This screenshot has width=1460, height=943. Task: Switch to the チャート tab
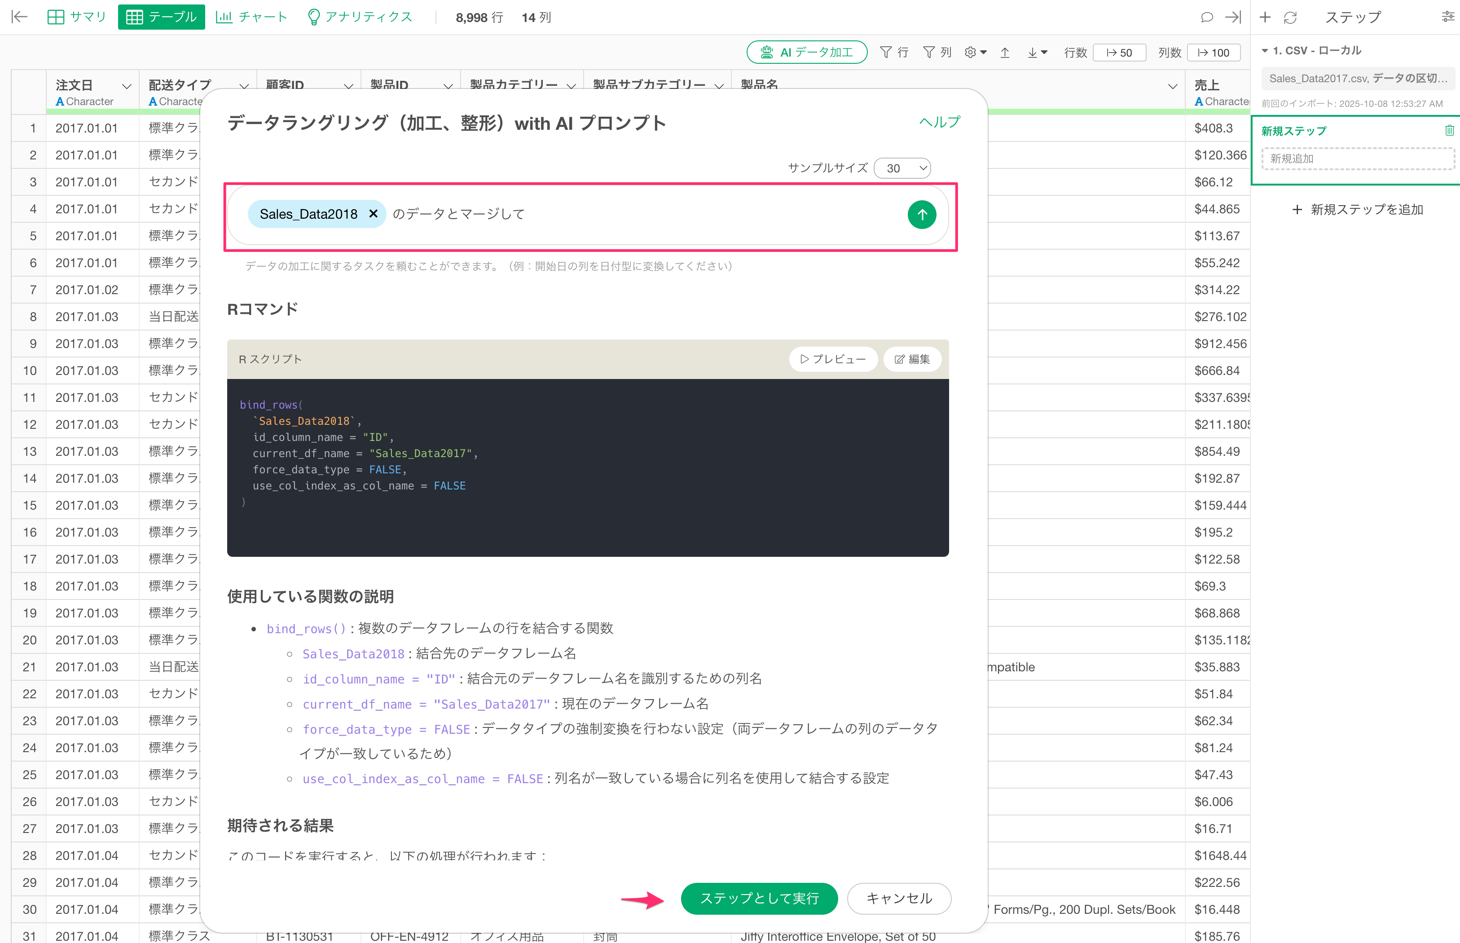click(251, 17)
